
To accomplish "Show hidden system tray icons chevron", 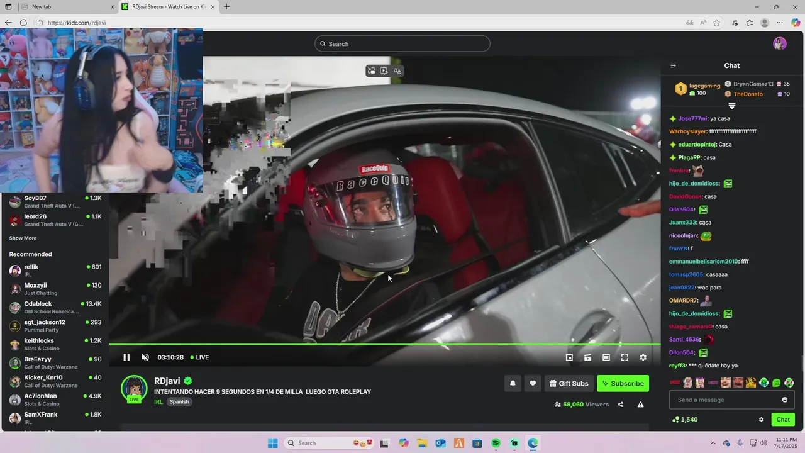I will [x=713, y=443].
